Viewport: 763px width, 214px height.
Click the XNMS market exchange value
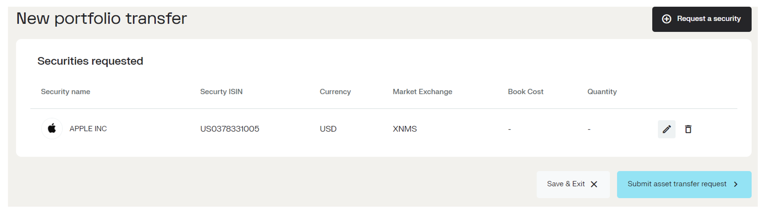405,129
